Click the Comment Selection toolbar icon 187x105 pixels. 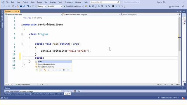(x=106, y=6)
